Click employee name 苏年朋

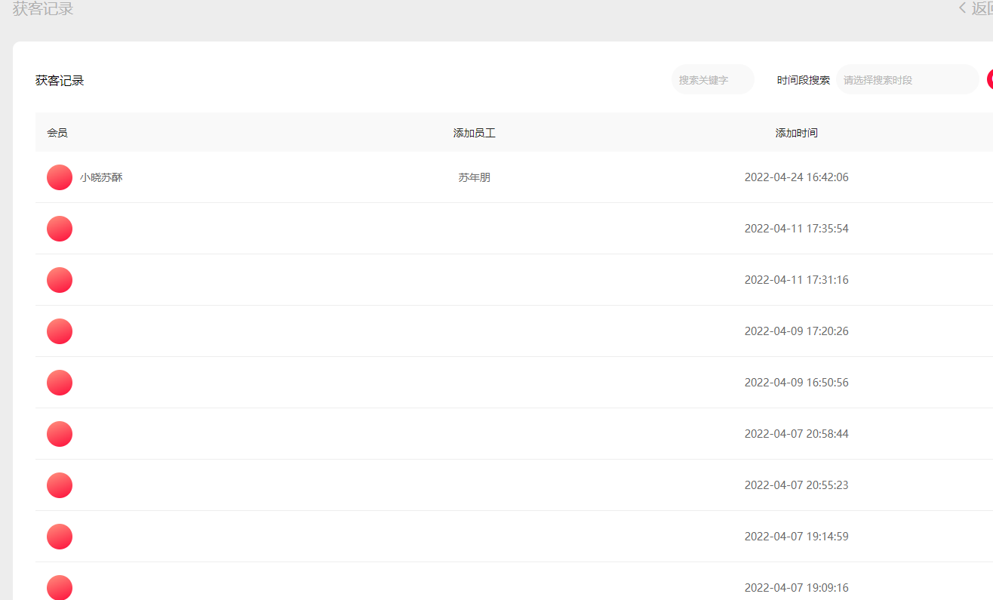pos(474,177)
